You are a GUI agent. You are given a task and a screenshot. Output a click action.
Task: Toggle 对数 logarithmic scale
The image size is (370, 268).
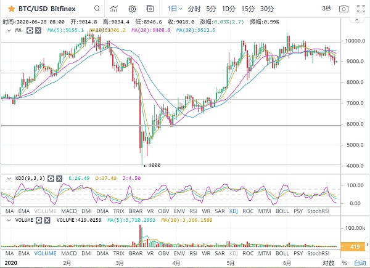pos(330,263)
